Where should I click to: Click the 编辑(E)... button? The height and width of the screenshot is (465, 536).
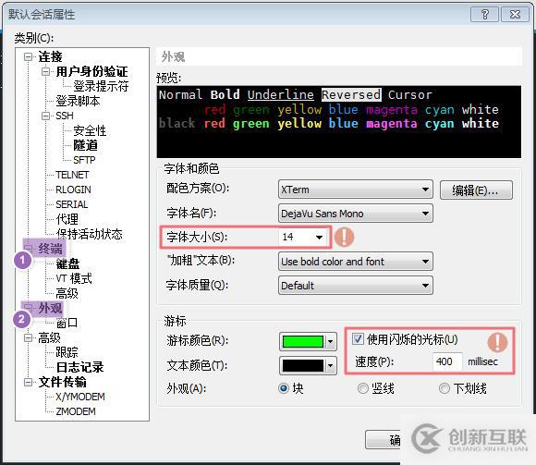[476, 190]
